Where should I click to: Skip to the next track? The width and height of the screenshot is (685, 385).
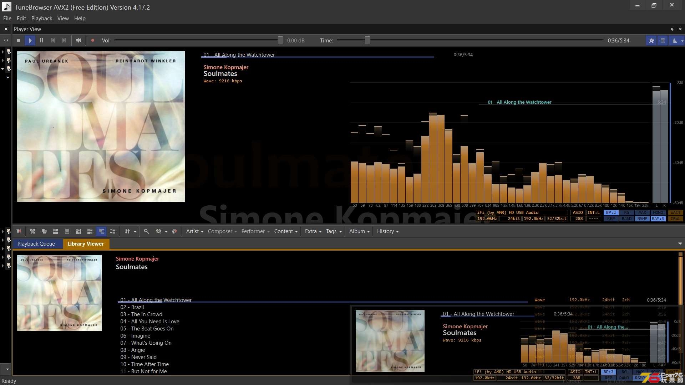[64, 41]
